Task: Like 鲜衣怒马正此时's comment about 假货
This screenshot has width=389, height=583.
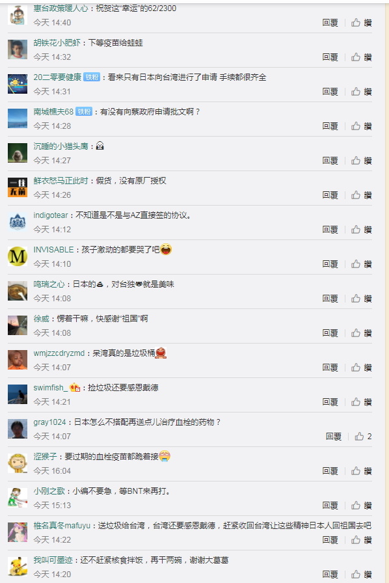Action: 361,195
